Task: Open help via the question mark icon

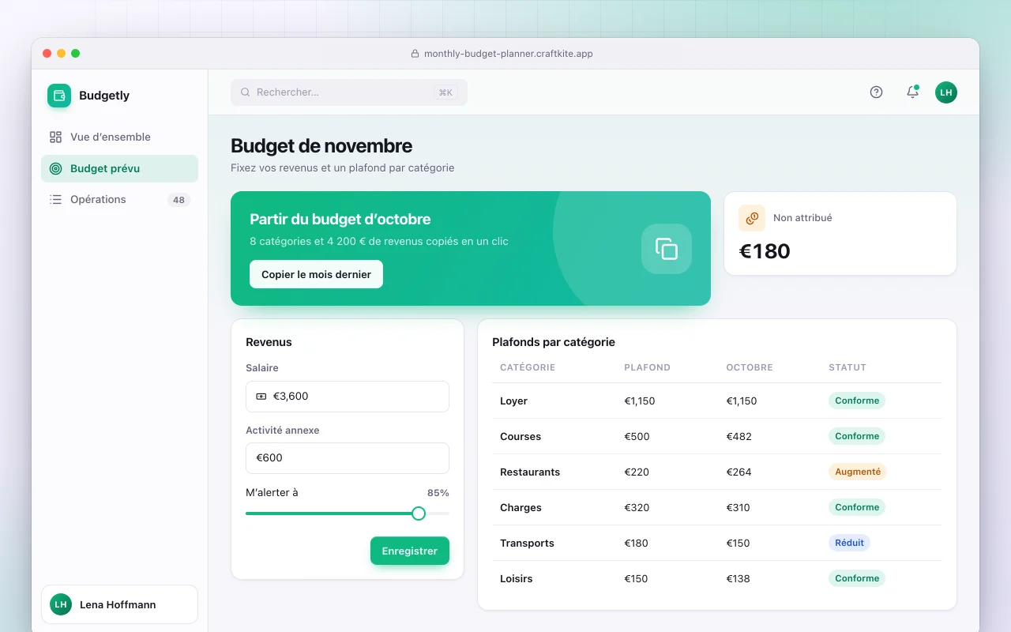Action: [876, 92]
